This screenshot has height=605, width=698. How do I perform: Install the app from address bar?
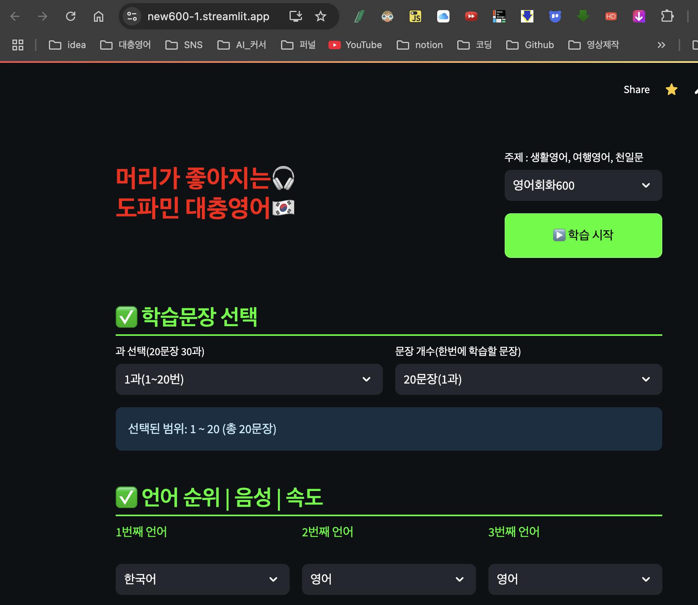(296, 16)
